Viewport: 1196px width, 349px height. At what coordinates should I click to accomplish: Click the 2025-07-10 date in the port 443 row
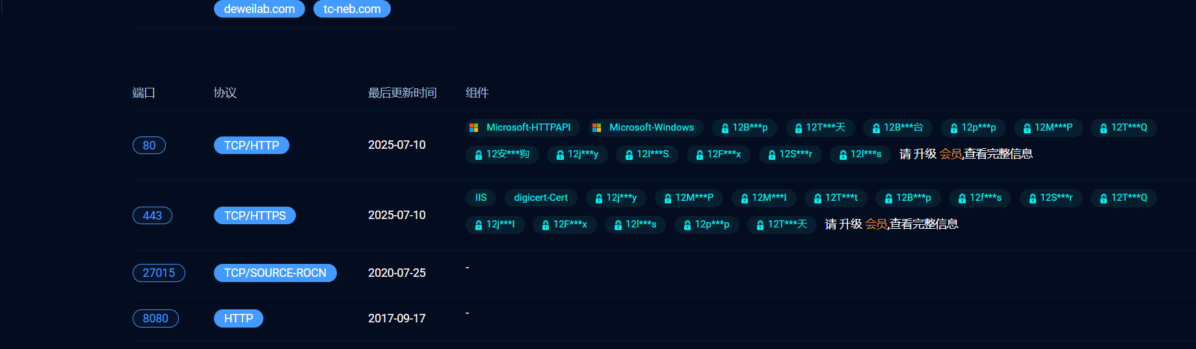397,215
